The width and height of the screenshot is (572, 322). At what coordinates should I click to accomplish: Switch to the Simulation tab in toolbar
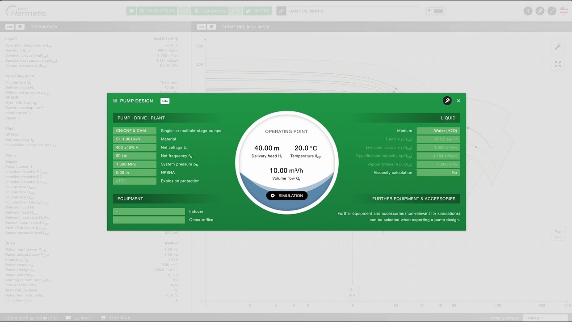[210, 11]
